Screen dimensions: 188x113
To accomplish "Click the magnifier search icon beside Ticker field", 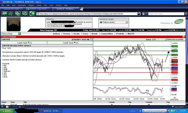I will click(20, 34).
